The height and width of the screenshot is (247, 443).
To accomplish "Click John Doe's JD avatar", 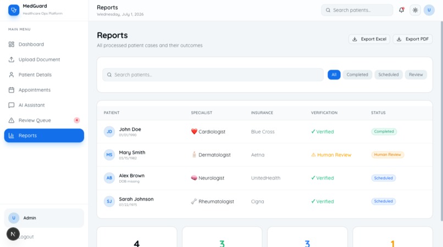I will coord(109,132).
